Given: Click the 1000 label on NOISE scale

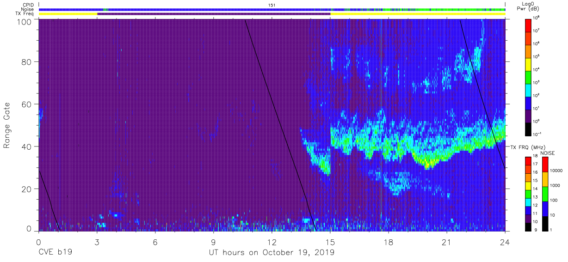Looking at the screenshot, I should [554, 186].
